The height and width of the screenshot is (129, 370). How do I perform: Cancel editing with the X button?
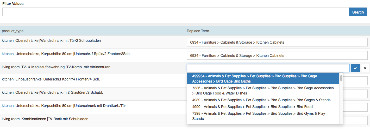pyautogui.click(x=365, y=68)
